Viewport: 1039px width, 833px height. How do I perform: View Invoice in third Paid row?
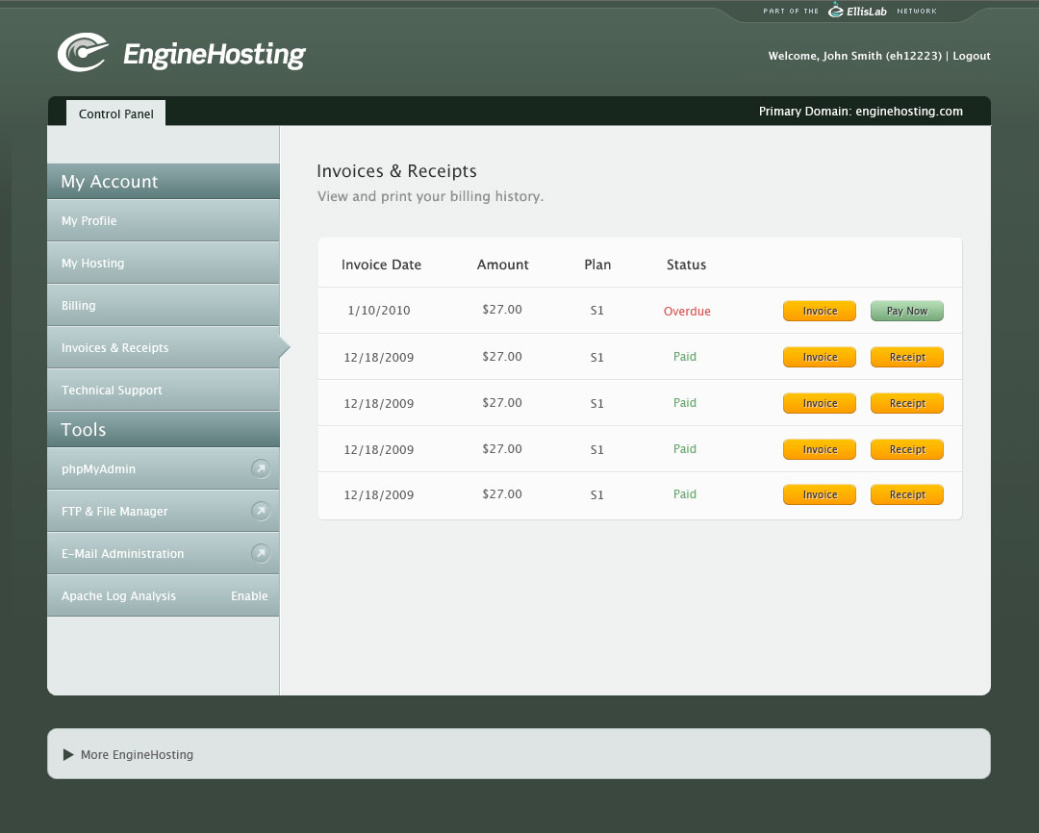[820, 449]
